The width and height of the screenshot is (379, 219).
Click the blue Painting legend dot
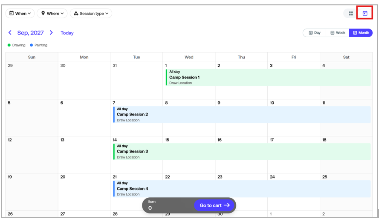[x=32, y=45]
